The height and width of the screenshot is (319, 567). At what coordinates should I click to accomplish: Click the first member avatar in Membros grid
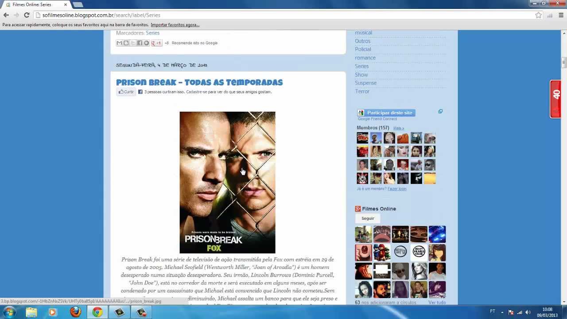coord(362,138)
